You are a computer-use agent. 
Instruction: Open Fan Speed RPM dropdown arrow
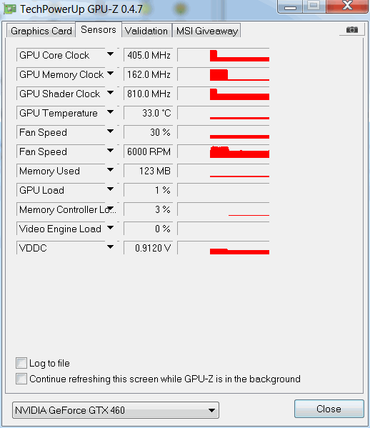(x=110, y=150)
